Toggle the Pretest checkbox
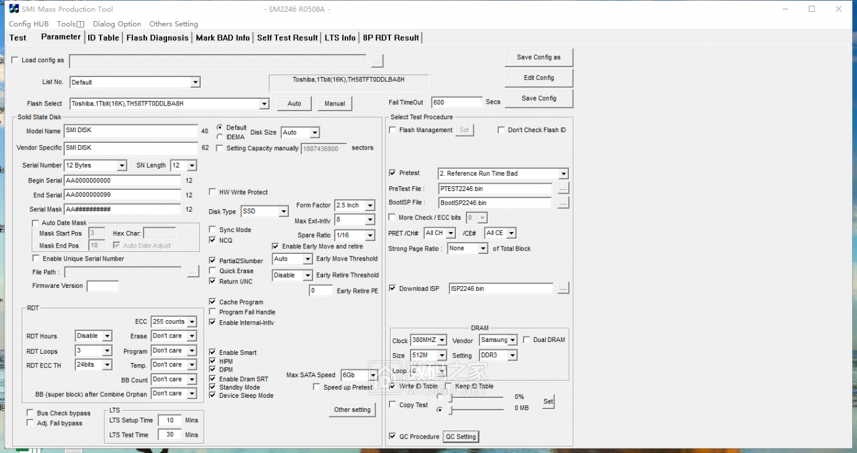Screen dimensions: 857x453 point(392,173)
